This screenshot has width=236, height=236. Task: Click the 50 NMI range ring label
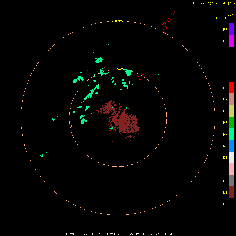coord(118,69)
